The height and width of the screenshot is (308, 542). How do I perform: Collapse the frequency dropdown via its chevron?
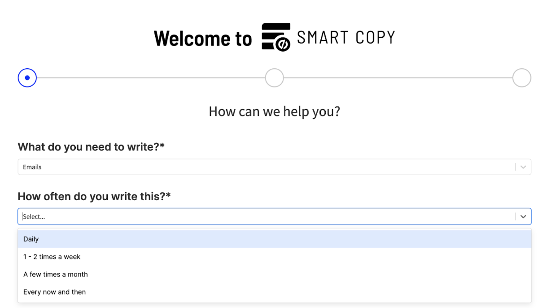[522, 216]
